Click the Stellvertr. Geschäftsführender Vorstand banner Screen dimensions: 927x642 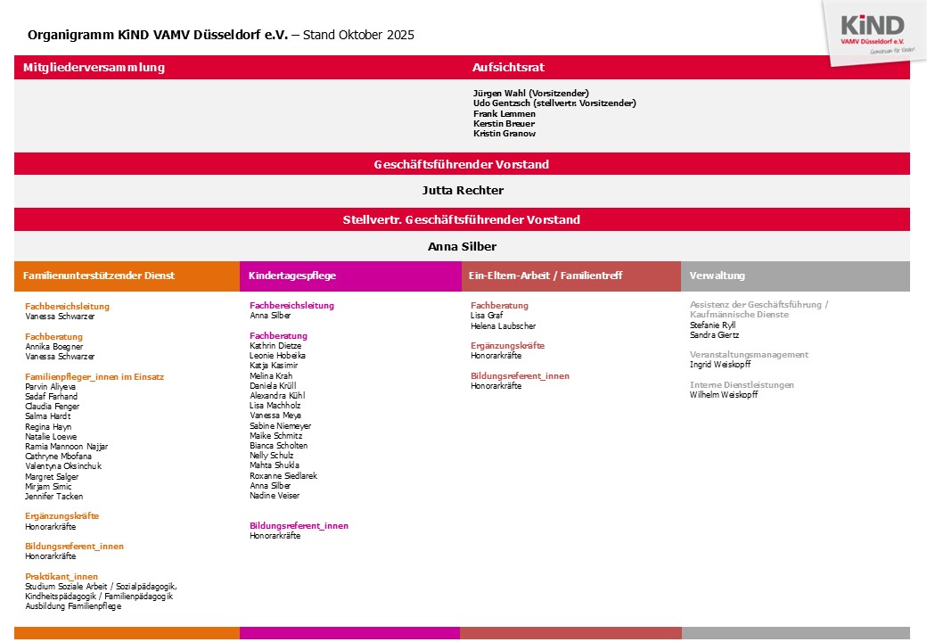(462, 219)
